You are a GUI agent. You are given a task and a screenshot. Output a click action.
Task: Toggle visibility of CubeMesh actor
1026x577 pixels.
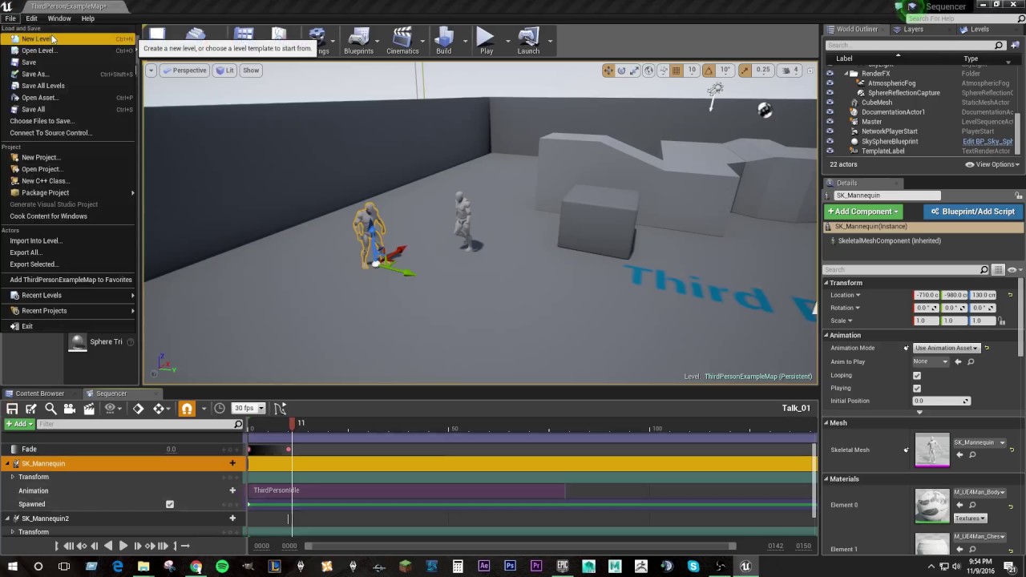click(830, 103)
